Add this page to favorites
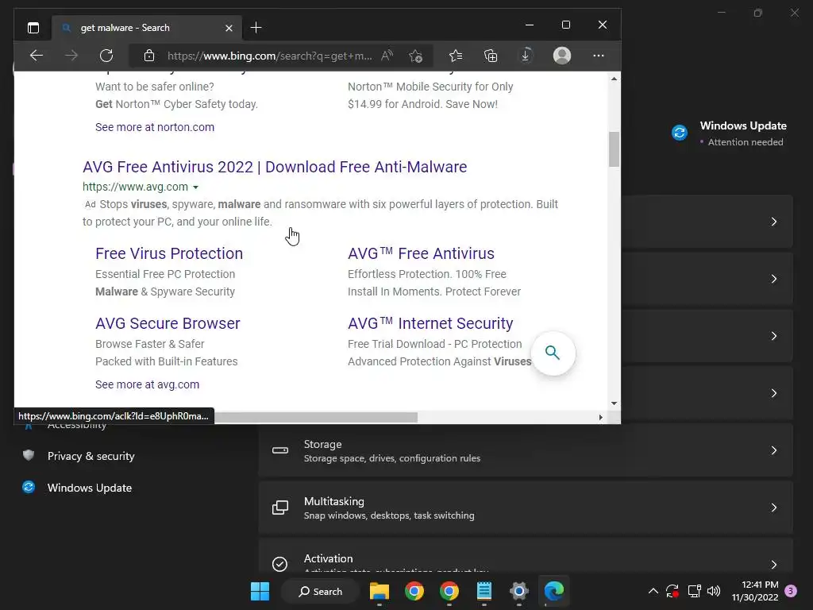The height and width of the screenshot is (610, 813). [x=415, y=56]
